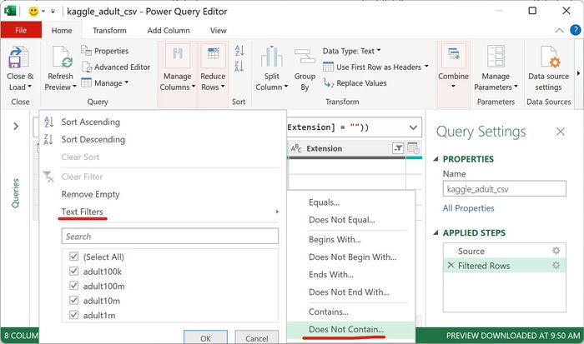Viewport: 584px width, 344px height.
Task: Open the All Properties link
Action: (x=468, y=208)
